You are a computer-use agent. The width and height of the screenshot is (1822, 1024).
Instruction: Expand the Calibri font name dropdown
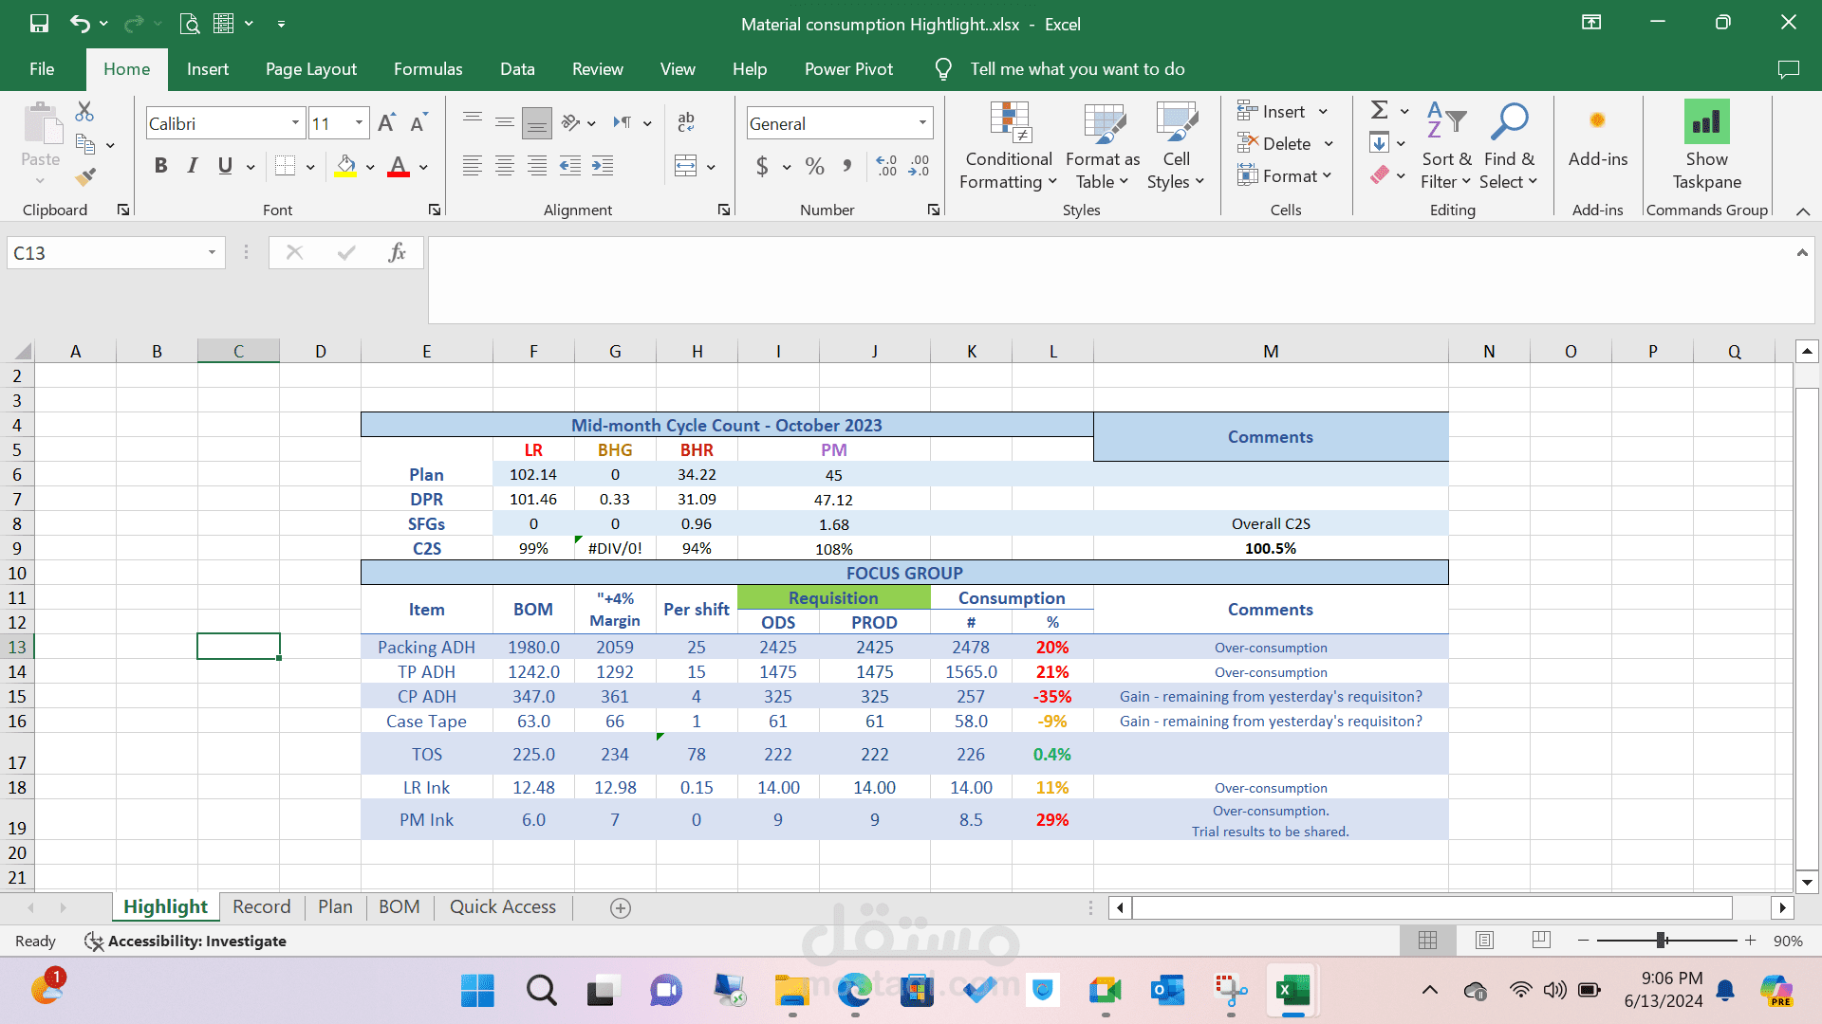[x=295, y=123]
